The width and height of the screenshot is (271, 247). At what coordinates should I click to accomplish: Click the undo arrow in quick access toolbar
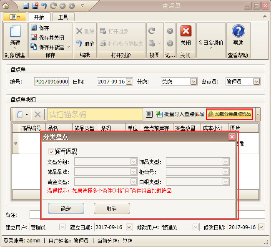[x=44, y=6]
